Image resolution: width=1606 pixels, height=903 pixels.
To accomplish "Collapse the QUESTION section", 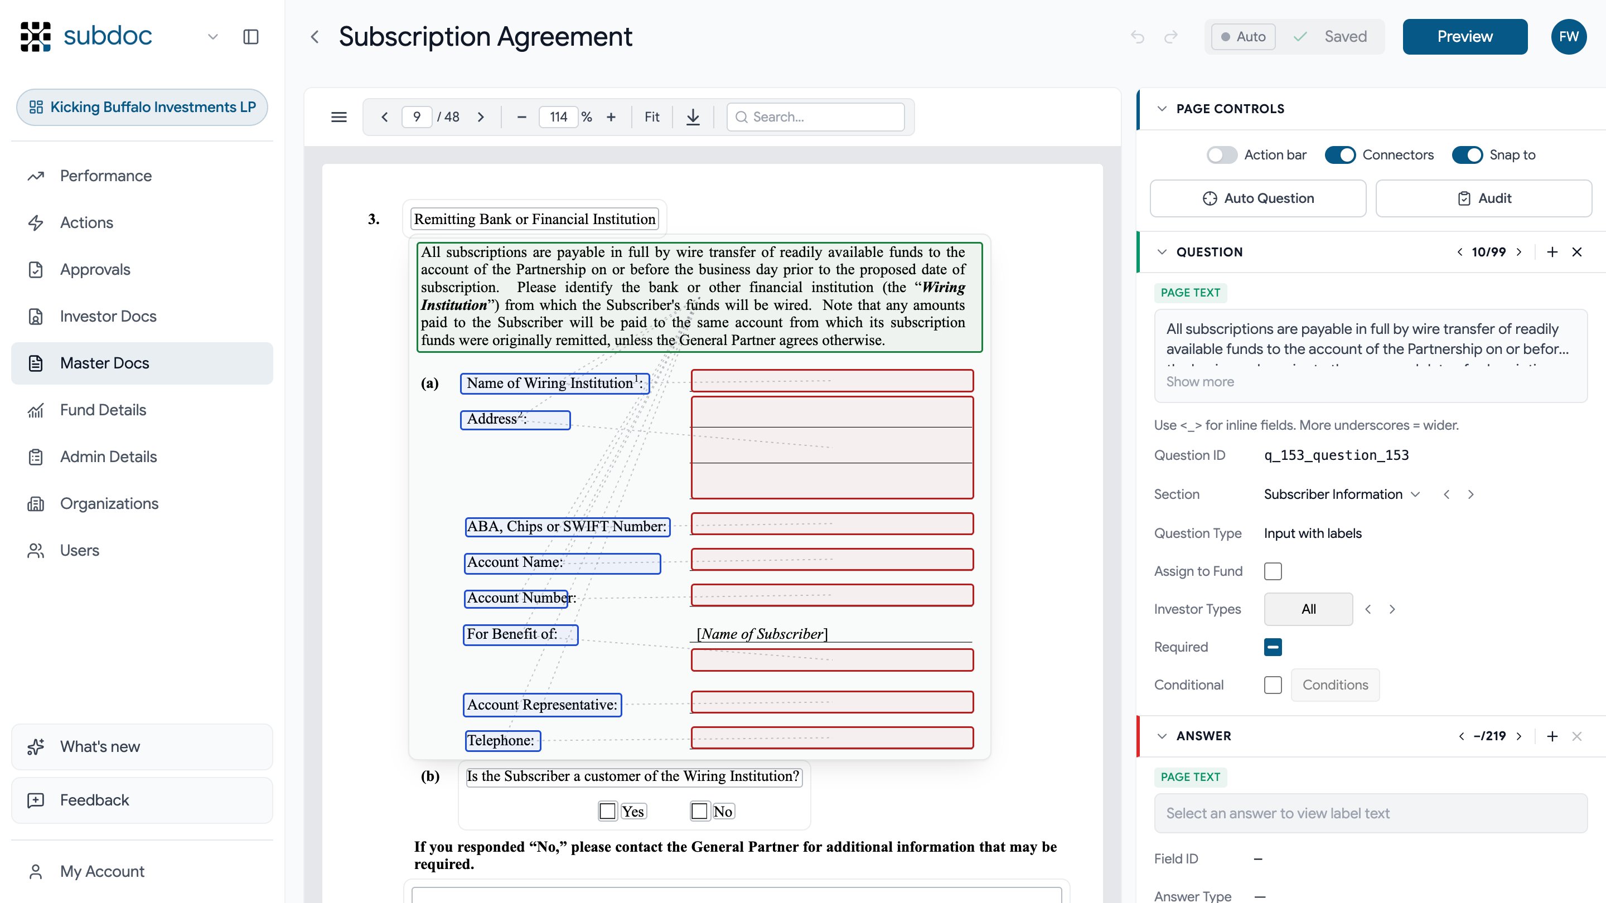I will pos(1162,252).
